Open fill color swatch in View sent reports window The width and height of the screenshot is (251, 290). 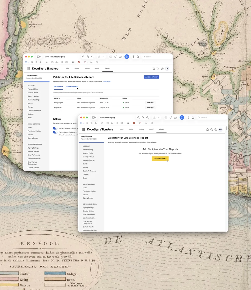click(x=86, y=62)
